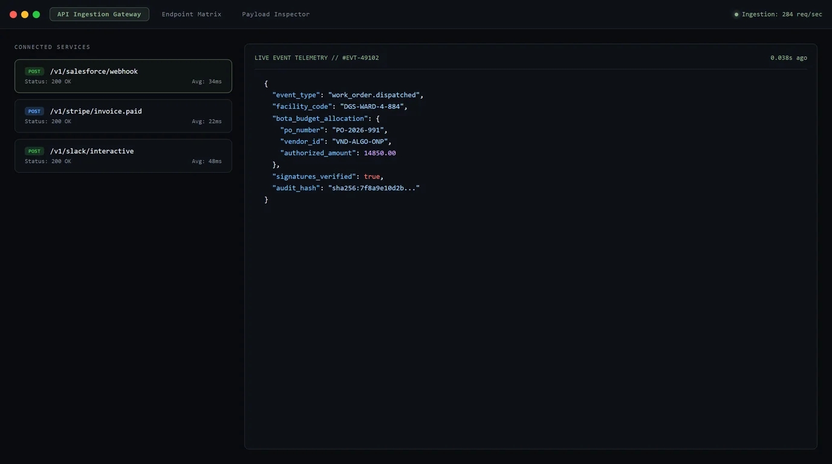The image size is (832, 464).
Task: Click Status: 200 OK under slack interactive
Action: 48,161
